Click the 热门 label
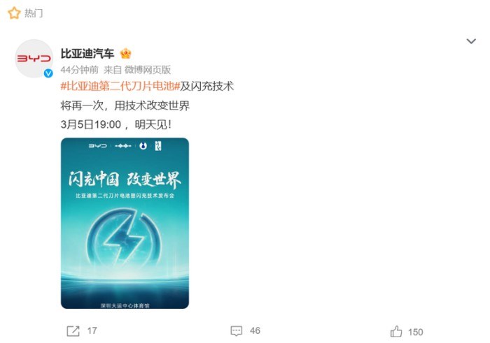Screen dimensions: 490x343 coord(34,13)
